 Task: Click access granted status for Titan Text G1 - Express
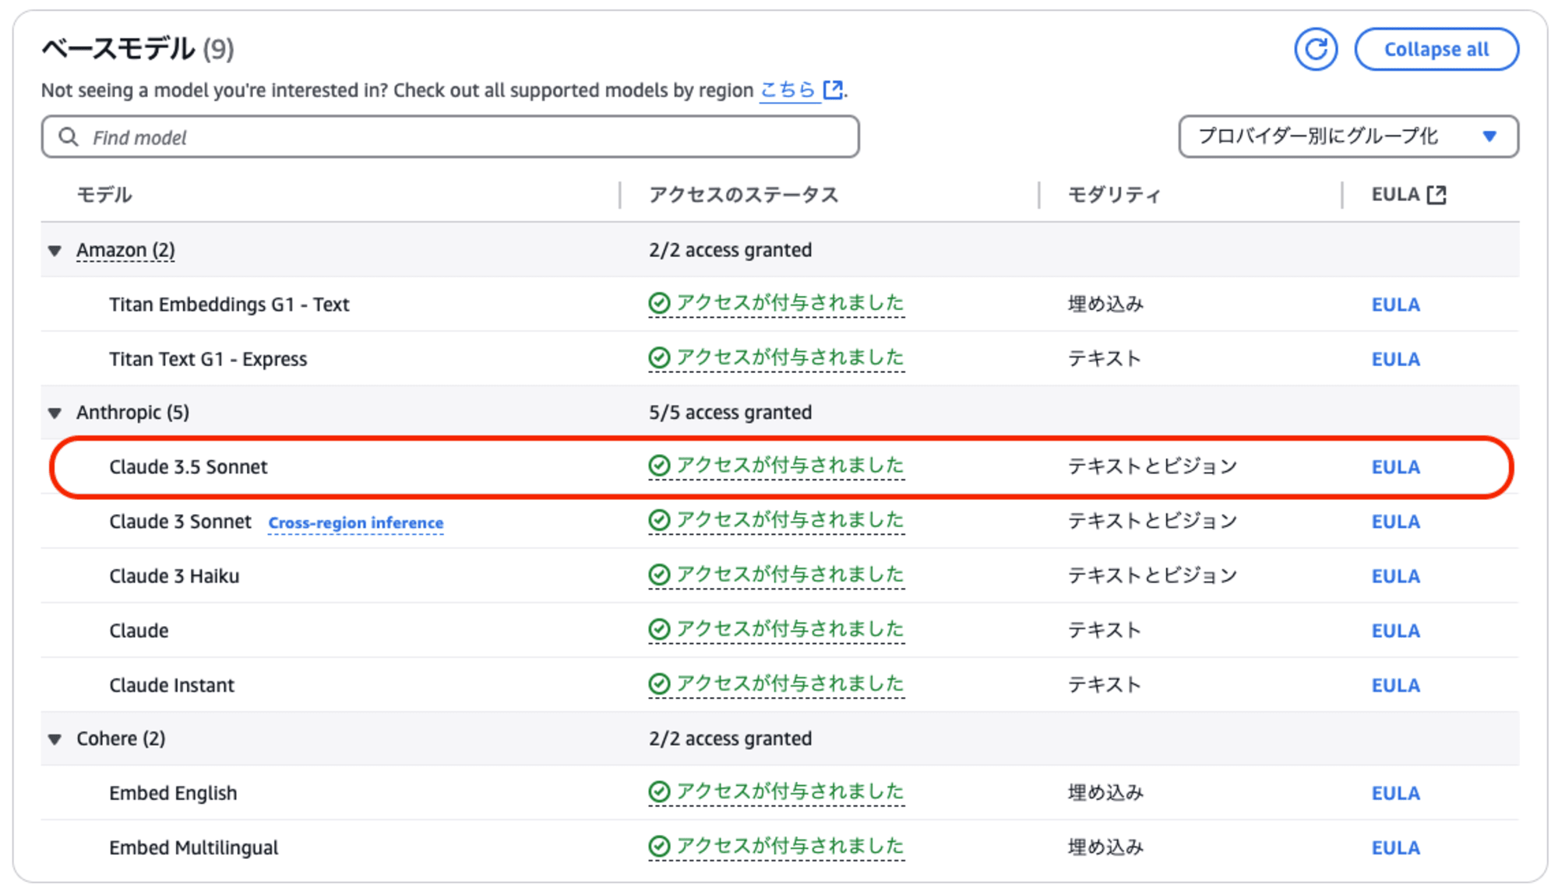point(777,357)
